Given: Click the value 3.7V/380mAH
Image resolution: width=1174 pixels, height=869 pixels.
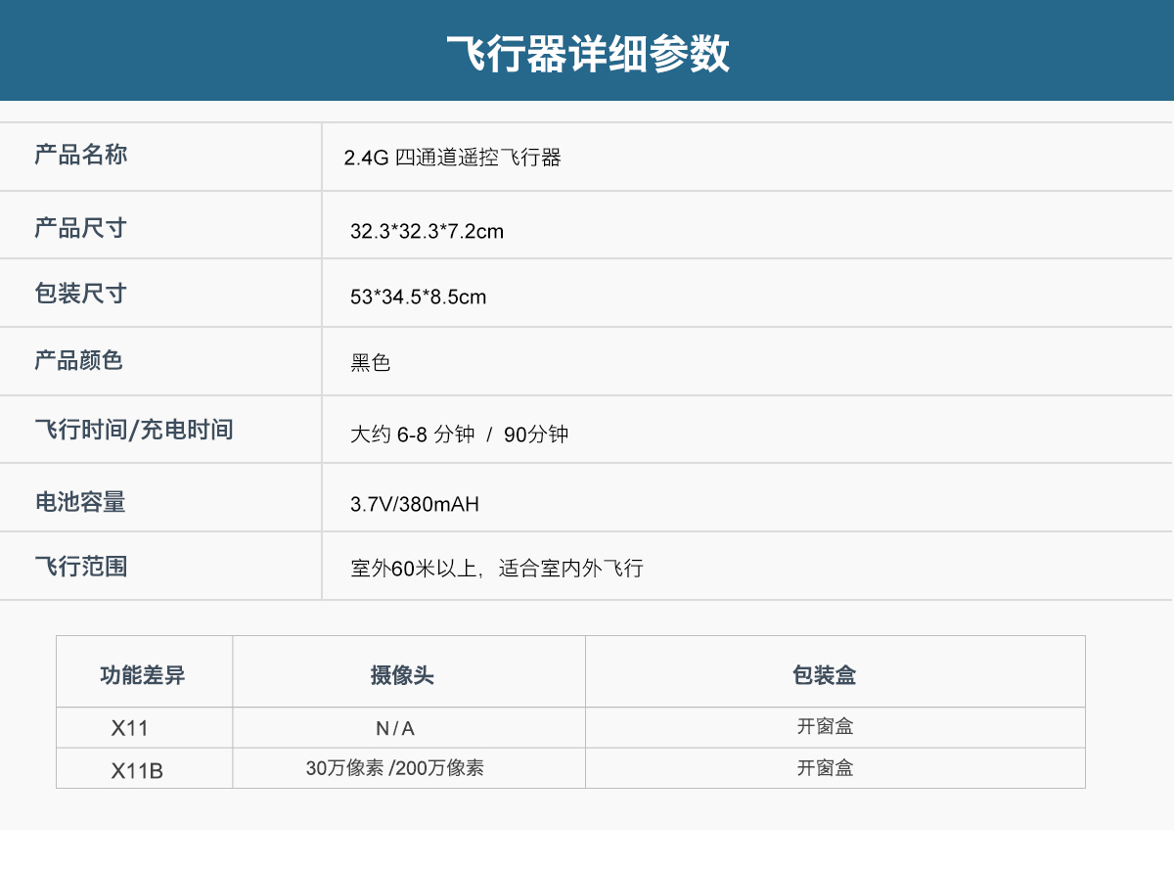Looking at the screenshot, I should coord(415,505).
